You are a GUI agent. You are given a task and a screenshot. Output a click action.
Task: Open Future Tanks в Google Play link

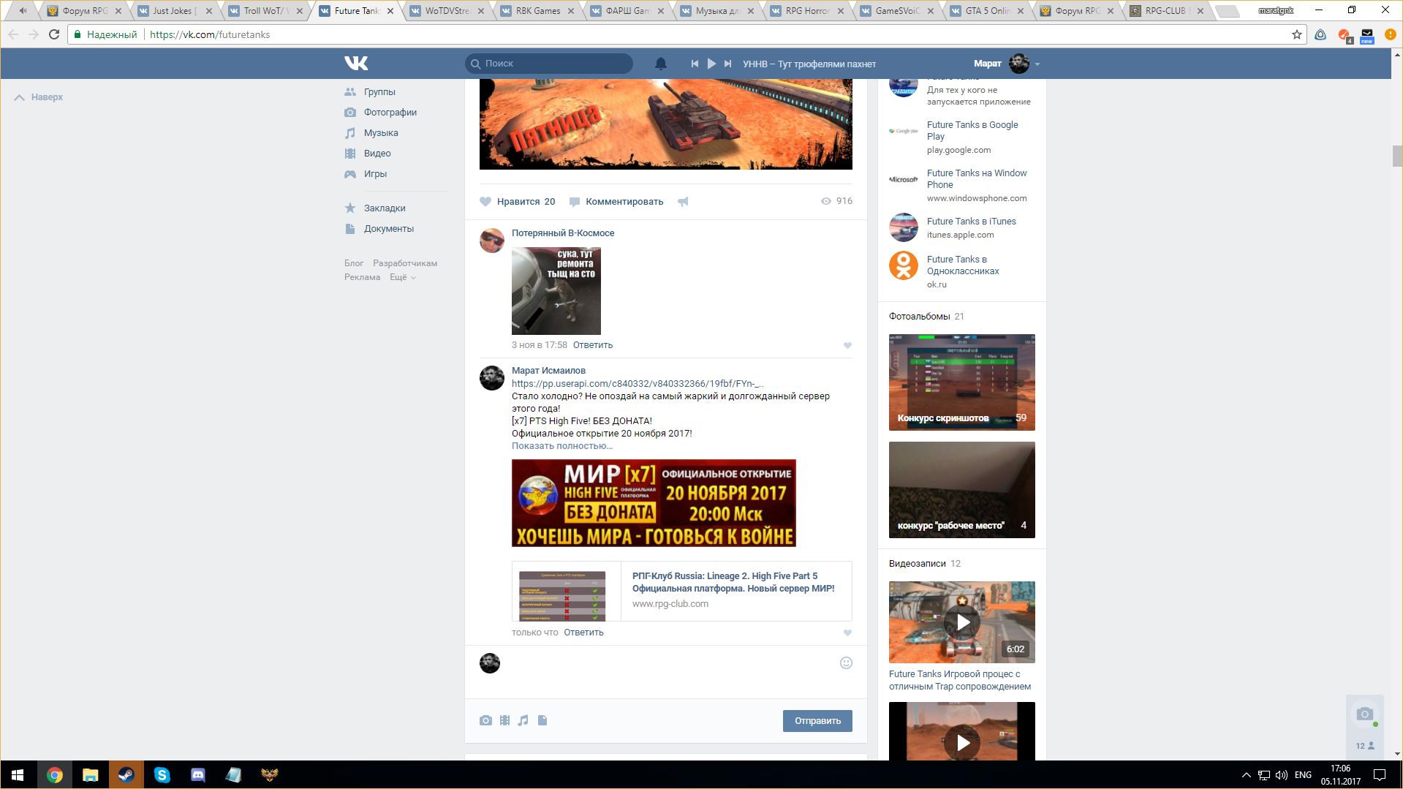click(972, 131)
